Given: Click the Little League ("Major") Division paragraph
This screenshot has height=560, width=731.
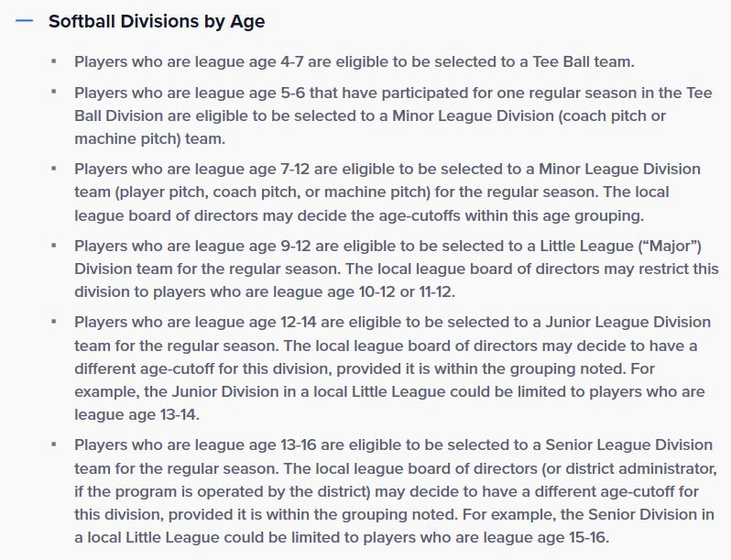Looking at the screenshot, I should 397,269.
